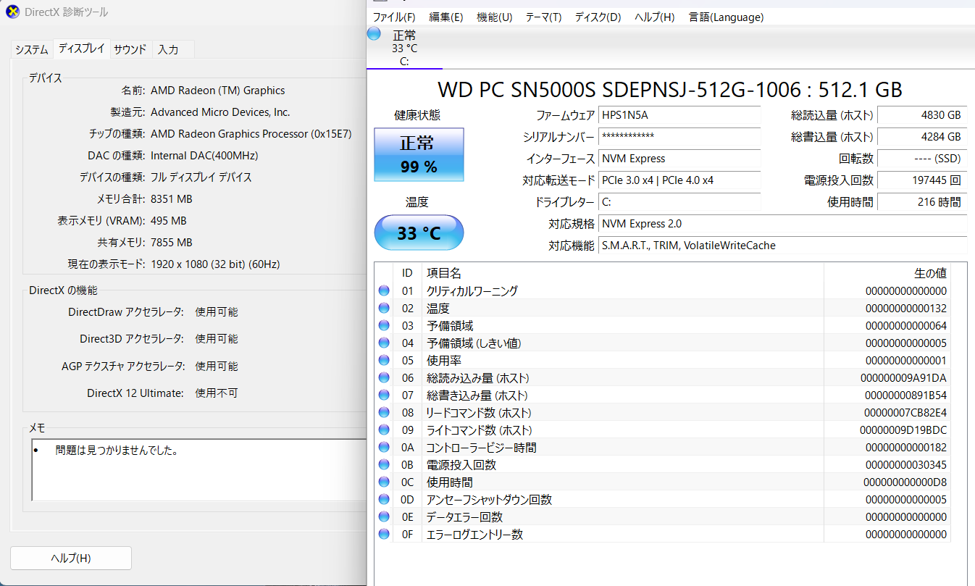The width and height of the screenshot is (975, 586).
Task: Click the メモ text box in DirectX tool
Action: (x=199, y=469)
